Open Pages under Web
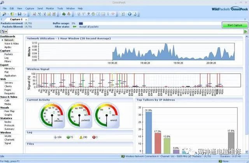249x163 pixels. (8, 90)
